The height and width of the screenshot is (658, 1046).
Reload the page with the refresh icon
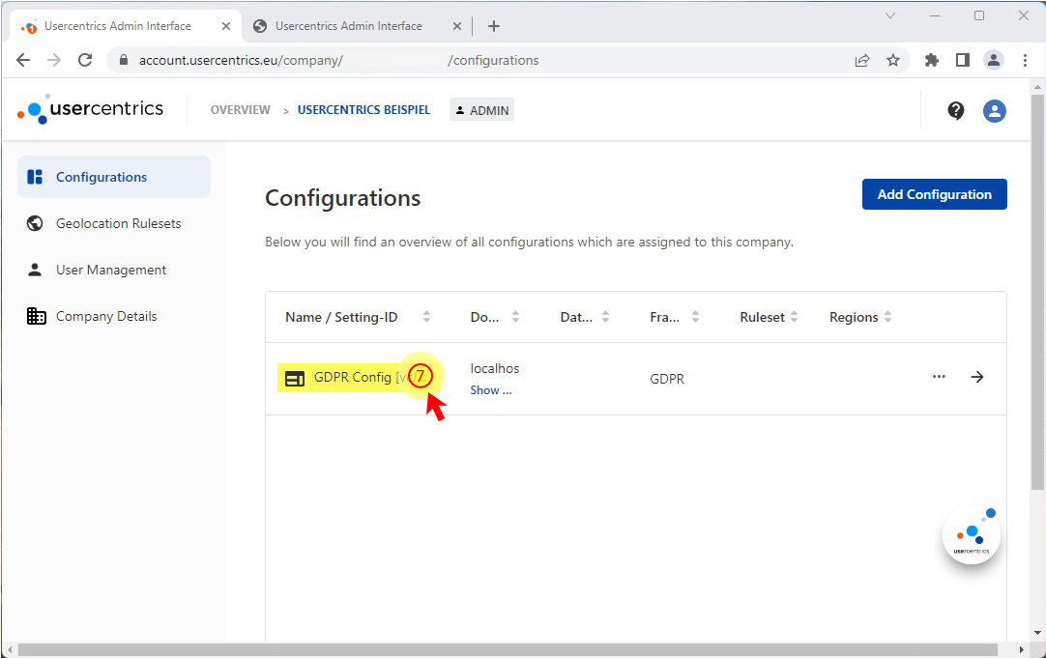tap(85, 60)
